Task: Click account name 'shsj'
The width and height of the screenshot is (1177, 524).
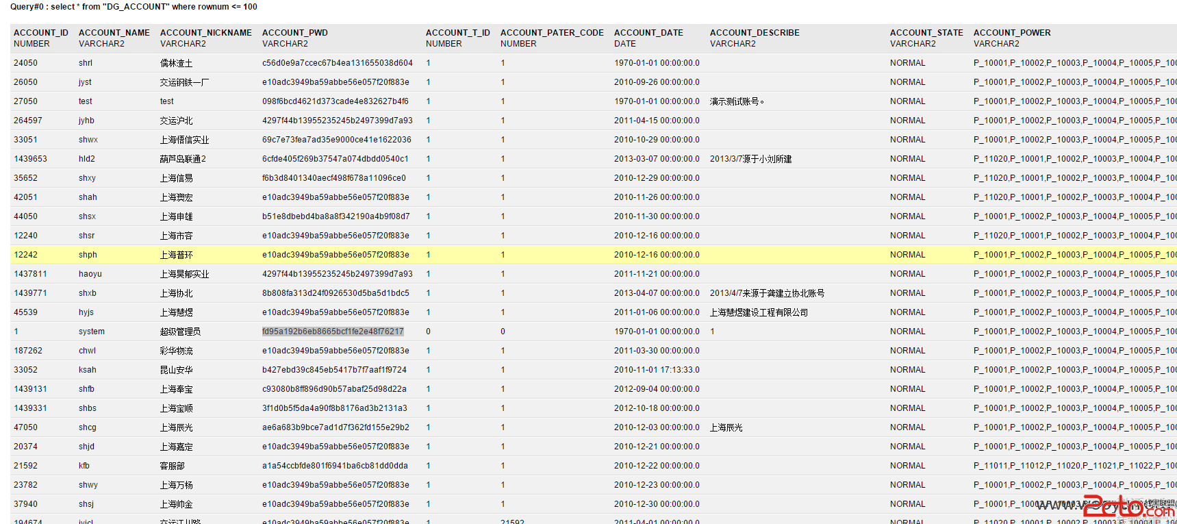Action: click(x=86, y=504)
